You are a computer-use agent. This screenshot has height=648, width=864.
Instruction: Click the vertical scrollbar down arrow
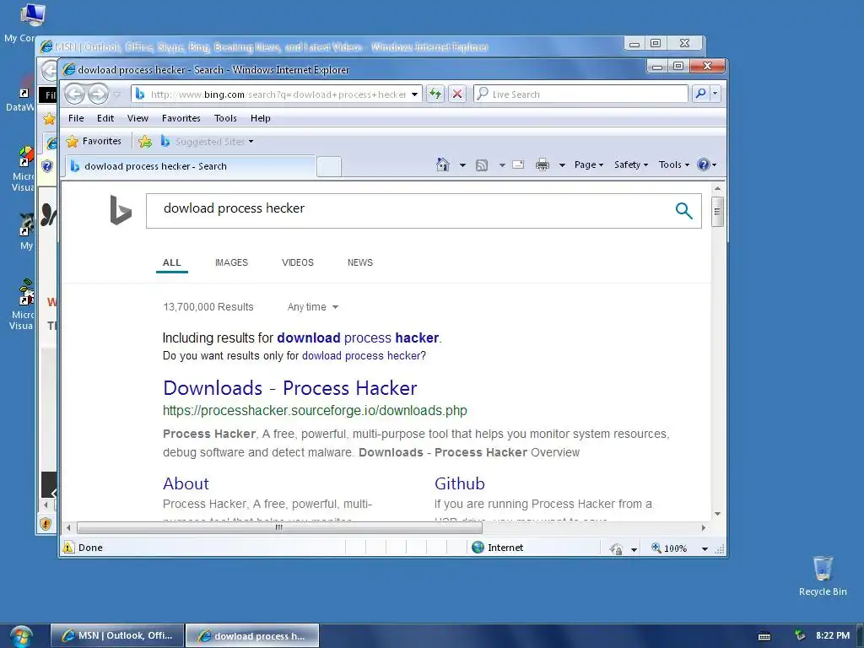coord(717,514)
